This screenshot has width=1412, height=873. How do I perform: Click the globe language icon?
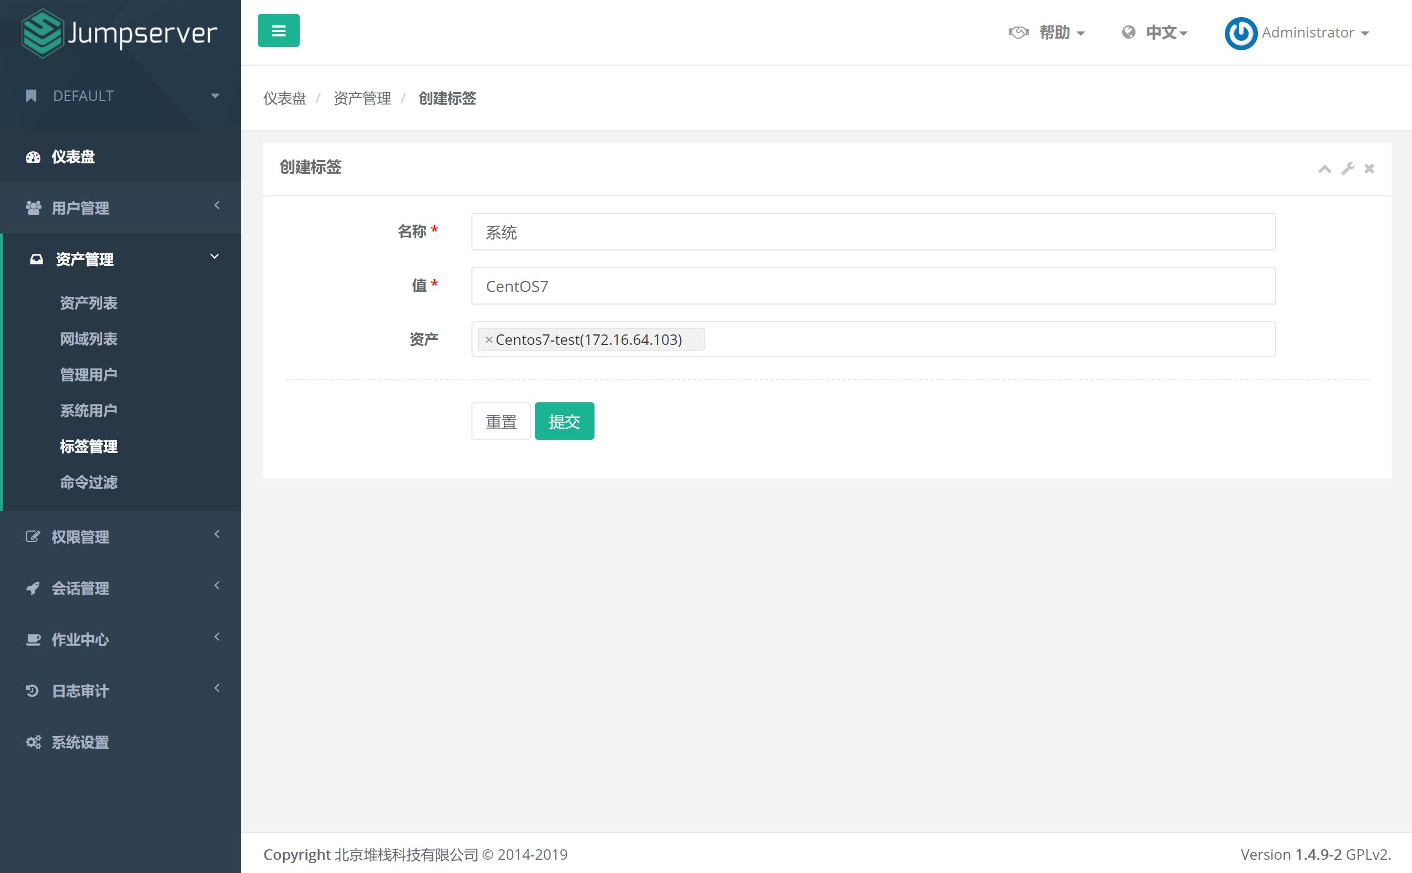[x=1128, y=33]
